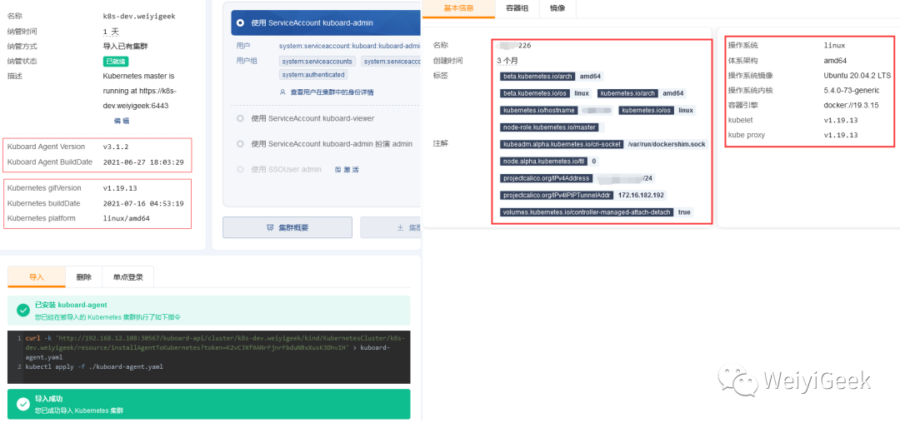Screen dimensions: 900x423
Task: Click the person icon beside 查看用户在集群中的身份详情
Action: click(282, 92)
